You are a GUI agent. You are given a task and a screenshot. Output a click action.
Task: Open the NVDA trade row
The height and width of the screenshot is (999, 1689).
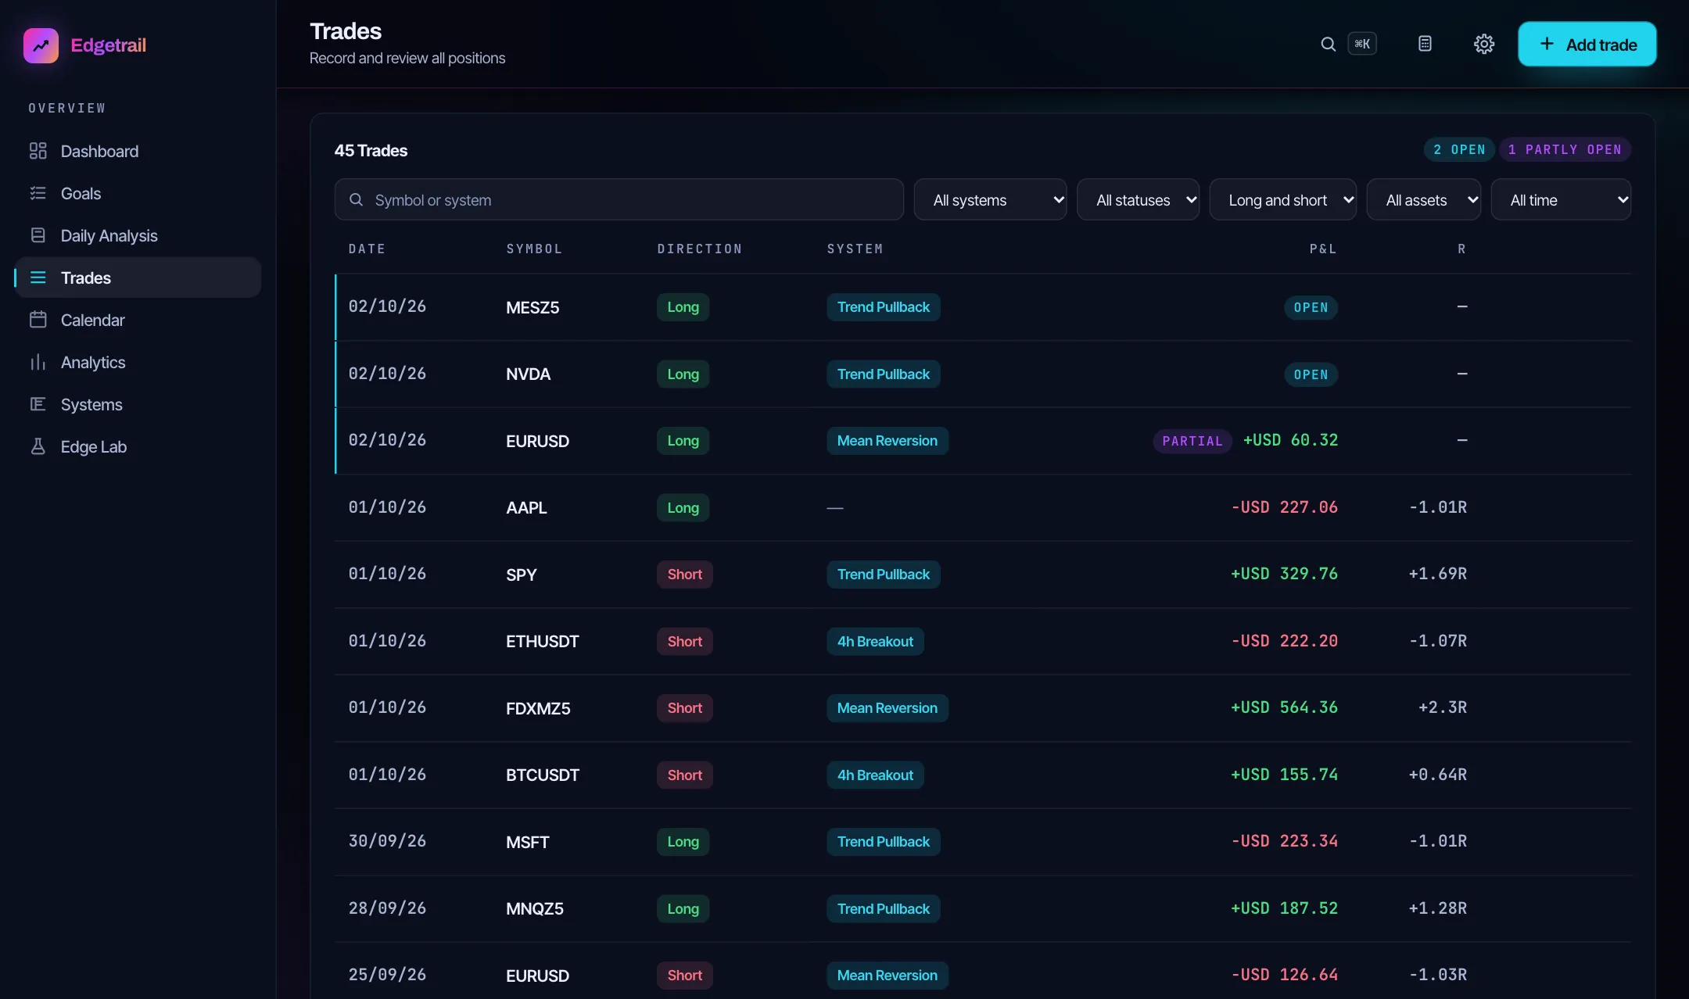(983, 374)
